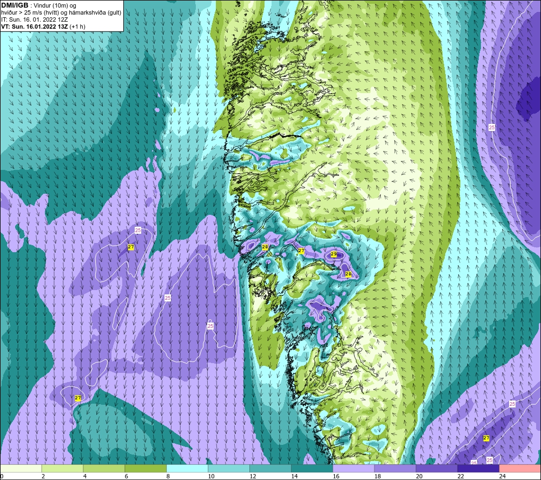Click the yellow 27 below the western 25 contour label
The width and height of the screenshot is (541, 480).
(131, 247)
